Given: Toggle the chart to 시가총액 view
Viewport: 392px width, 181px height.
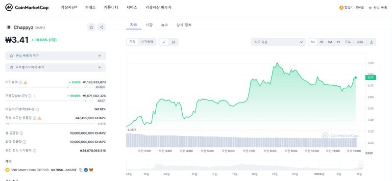Looking at the screenshot, I should (x=147, y=42).
